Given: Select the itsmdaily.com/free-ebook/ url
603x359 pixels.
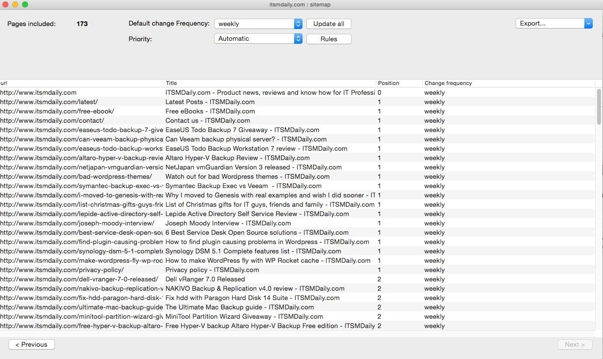Looking at the screenshot, I should coord(57,111).
